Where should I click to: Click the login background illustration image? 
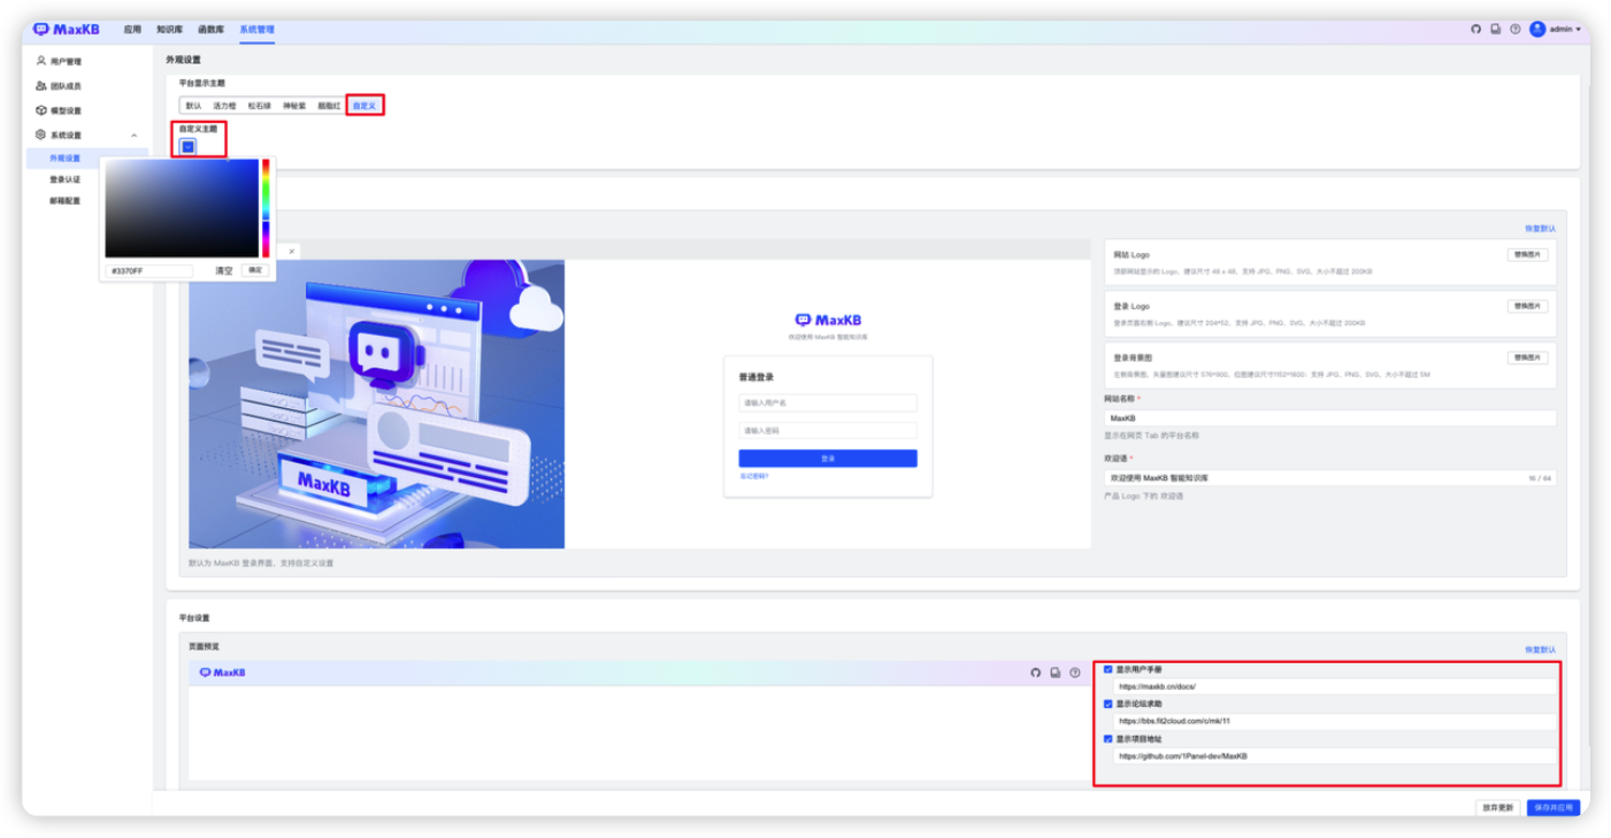pos(377,405)
